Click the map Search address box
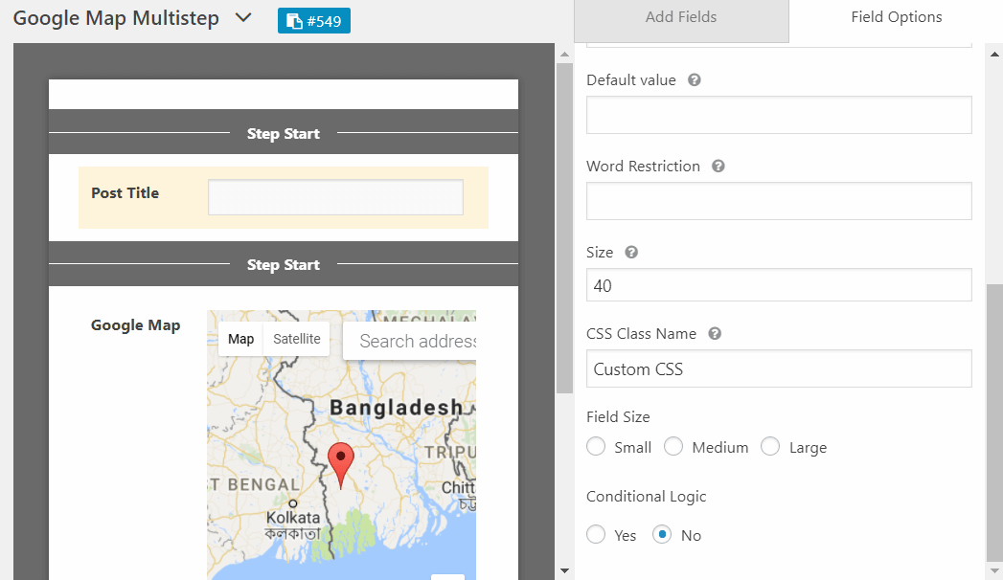The image size is (1003, 580). pos(410,341)
